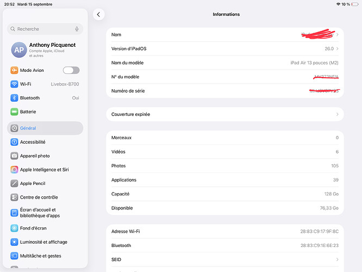Click the magnifying glass search icon
Image resolution: width=362 pixels, height=272 pixels.
pos(13,29)
